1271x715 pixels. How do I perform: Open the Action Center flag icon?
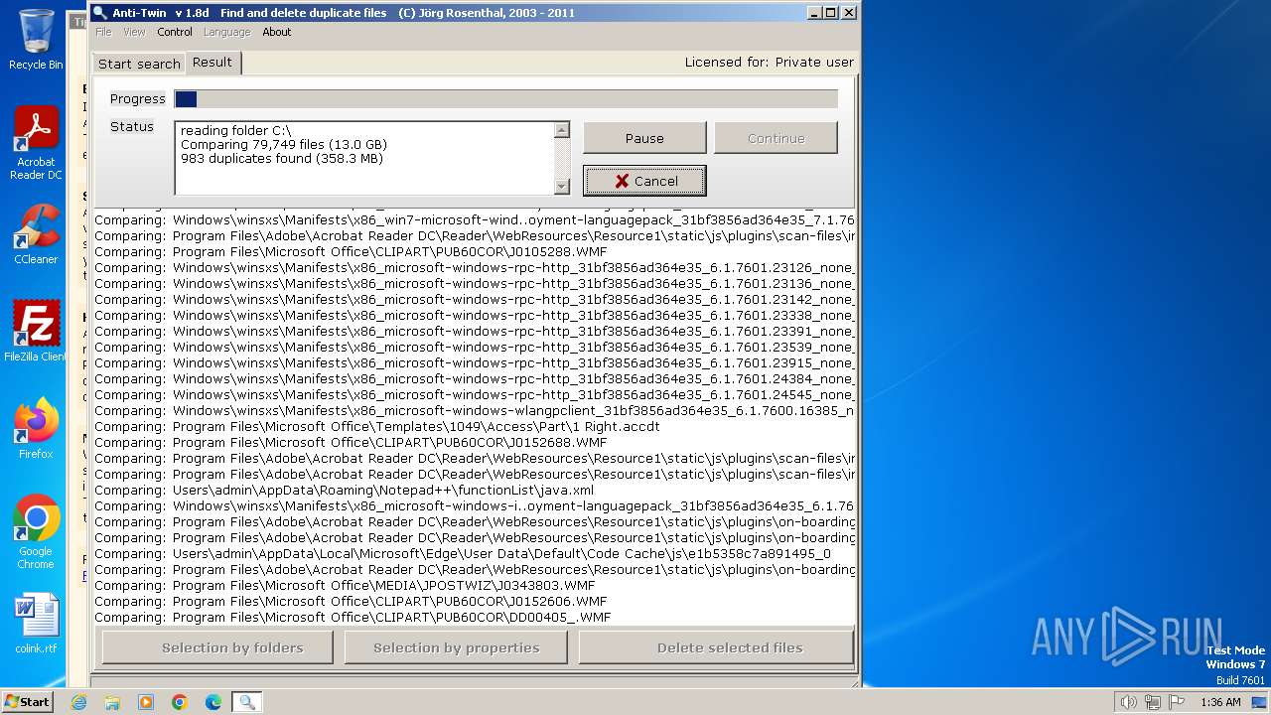1177,702
